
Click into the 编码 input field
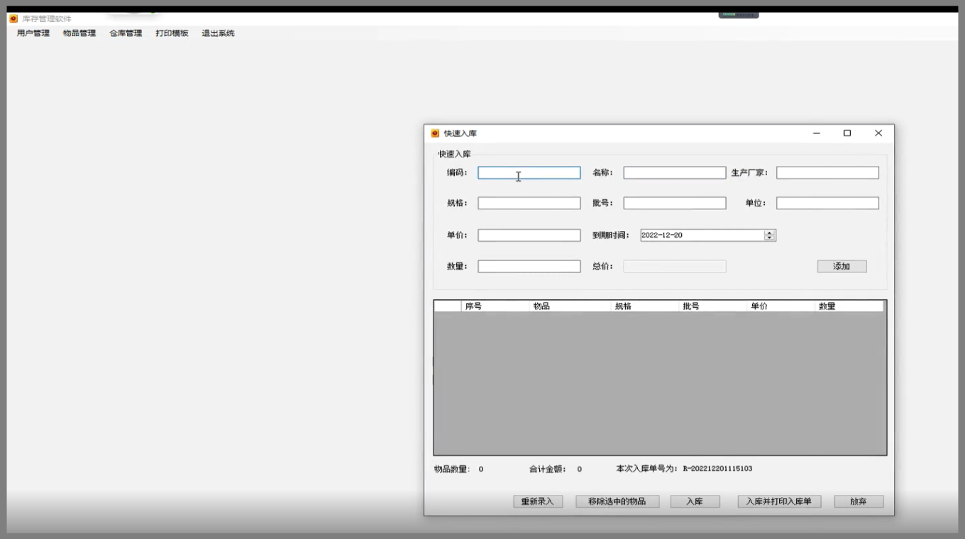click(x=529, y=173)
